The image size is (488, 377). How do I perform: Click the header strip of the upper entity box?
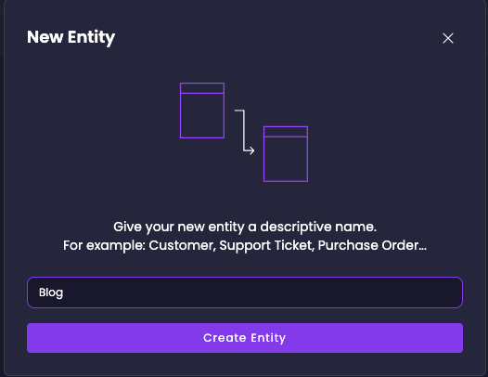coord(202,88)
